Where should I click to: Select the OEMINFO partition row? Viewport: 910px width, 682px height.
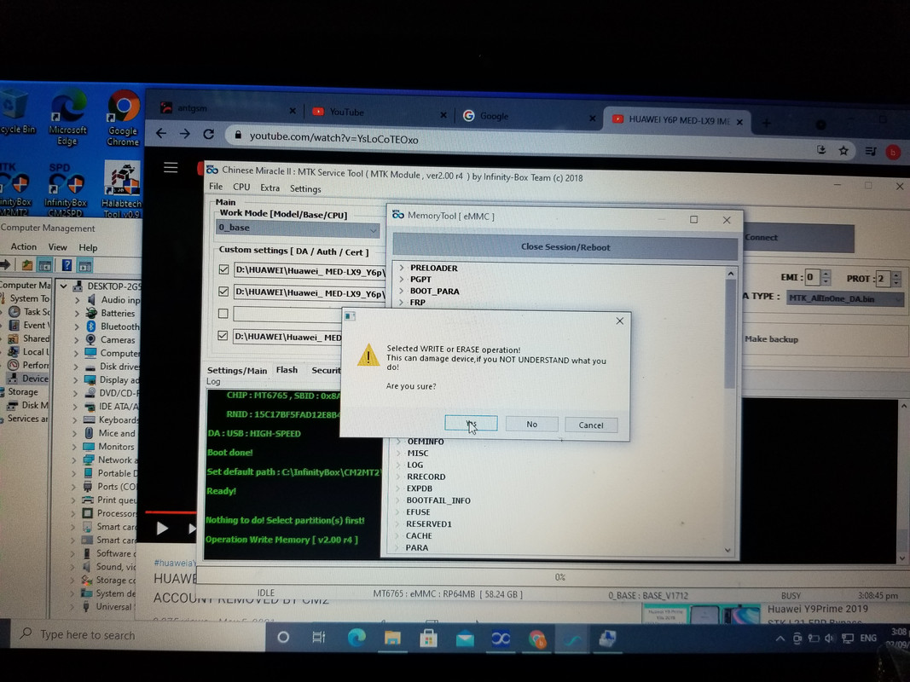pos(426,442)
